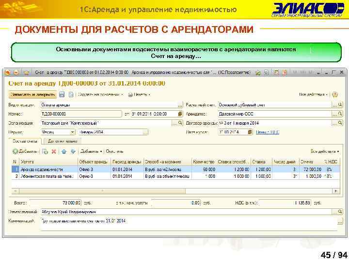
Task: Open the Создать на основании dropdown
Action: coord(101,95)
